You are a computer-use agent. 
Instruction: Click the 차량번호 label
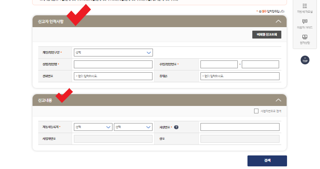[x=165, y=127]
